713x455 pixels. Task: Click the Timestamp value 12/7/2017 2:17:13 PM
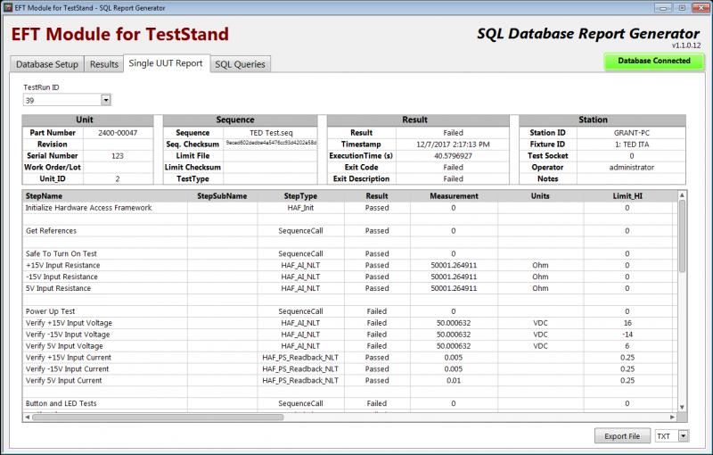(453, 145)
